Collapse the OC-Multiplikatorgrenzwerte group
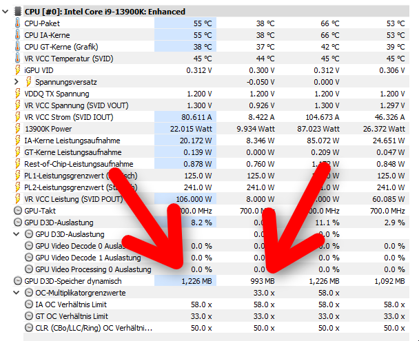 (x=17, y=293)
